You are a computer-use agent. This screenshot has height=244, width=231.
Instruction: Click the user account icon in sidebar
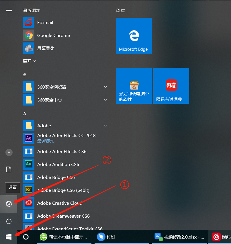coord(9,152)
